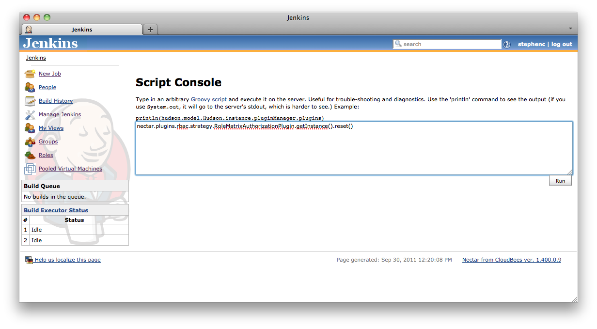Image resolution: width=597 pixels, height=329 pixels.
Task: Open the Groovy script link
Action: coord(208,99)
